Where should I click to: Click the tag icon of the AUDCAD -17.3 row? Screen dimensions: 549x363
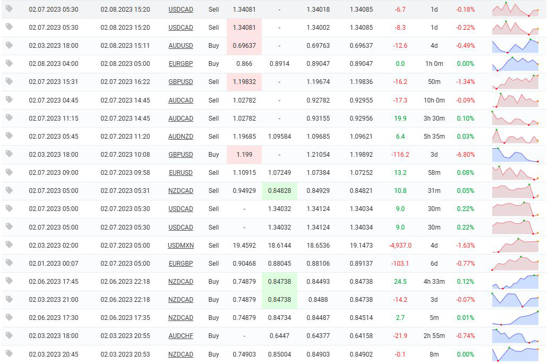[x=10, y=99]
